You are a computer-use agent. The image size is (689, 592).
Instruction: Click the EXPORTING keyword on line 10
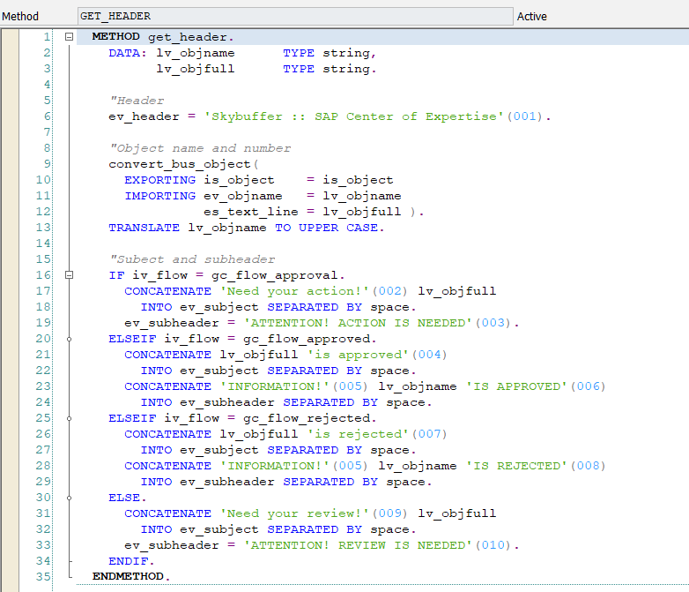coord(160,180)
